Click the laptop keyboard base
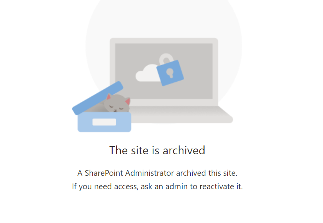The image size is (323, 223). 181,115
